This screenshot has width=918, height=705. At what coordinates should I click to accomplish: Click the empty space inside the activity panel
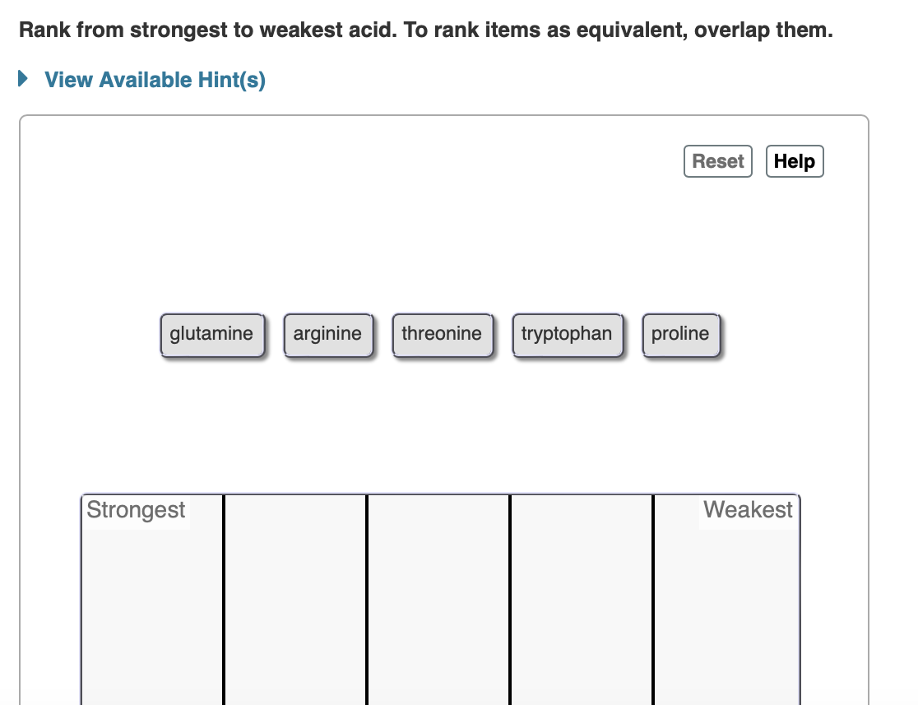point(444,428)
